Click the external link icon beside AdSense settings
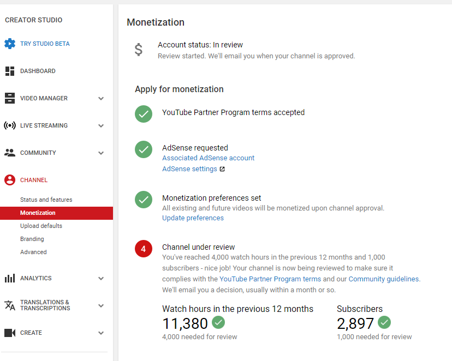 (222, 169)
